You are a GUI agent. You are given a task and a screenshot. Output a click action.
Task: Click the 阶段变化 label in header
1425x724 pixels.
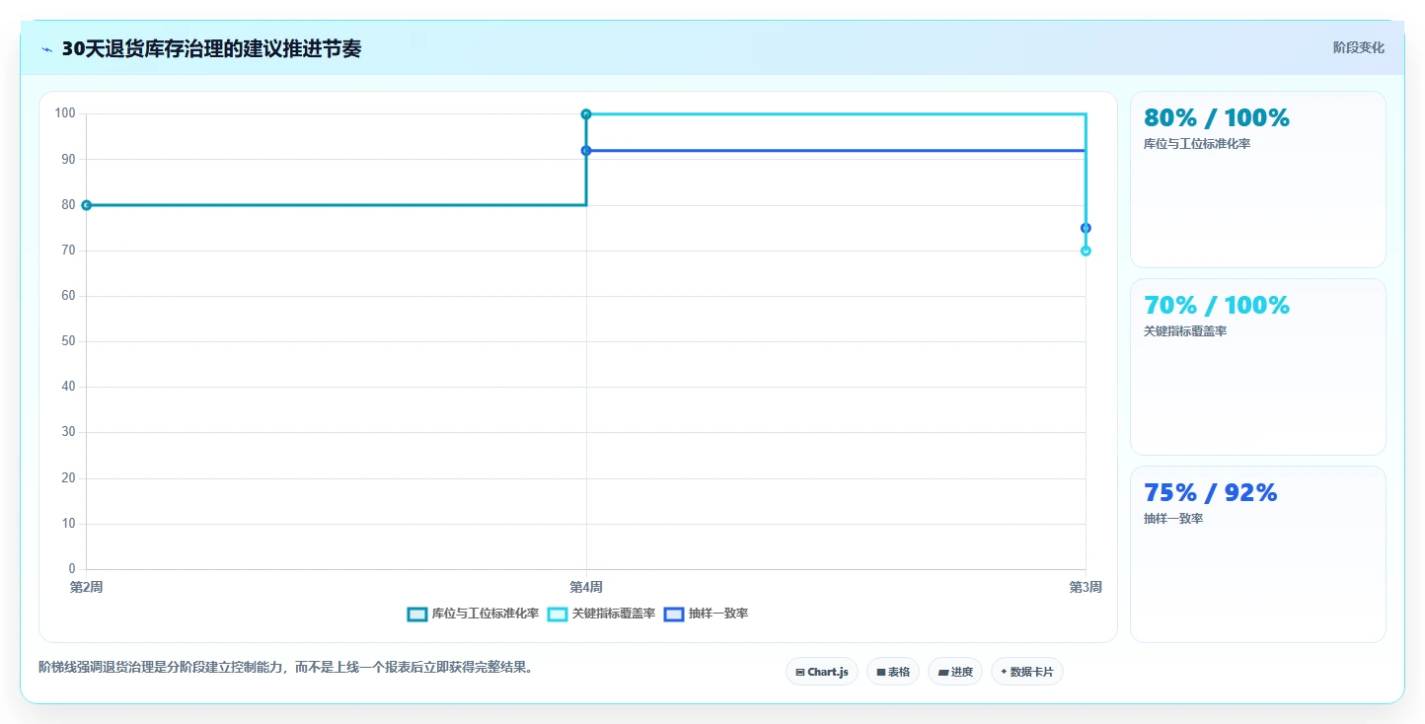pos(1358,47)
